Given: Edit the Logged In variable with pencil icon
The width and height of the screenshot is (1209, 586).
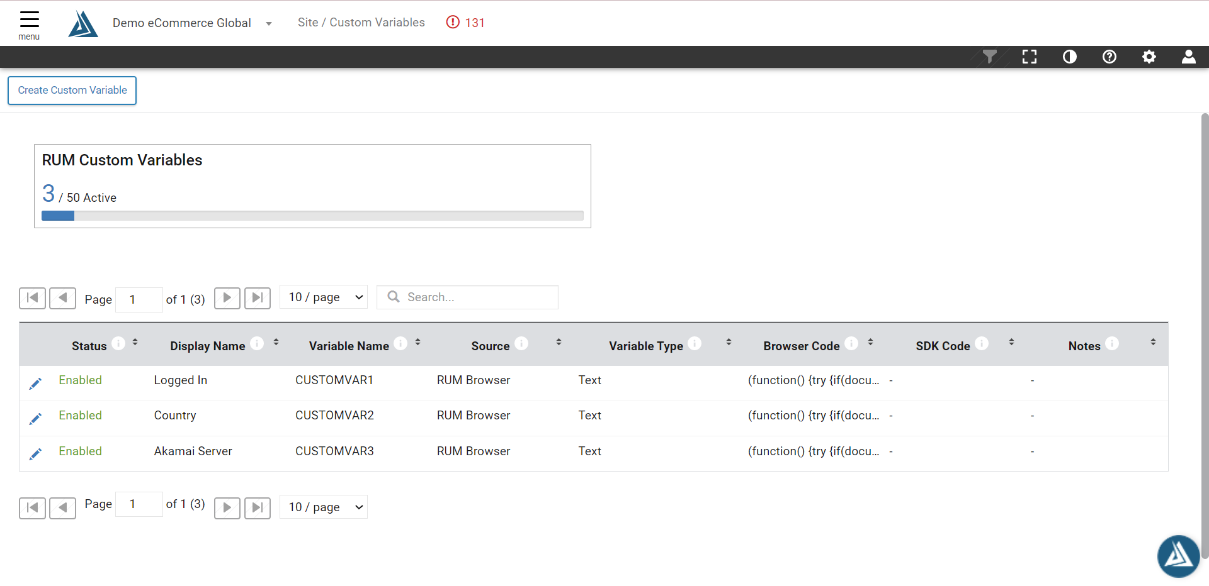Looking at the screenshot, I should click(x=36, y=383).
